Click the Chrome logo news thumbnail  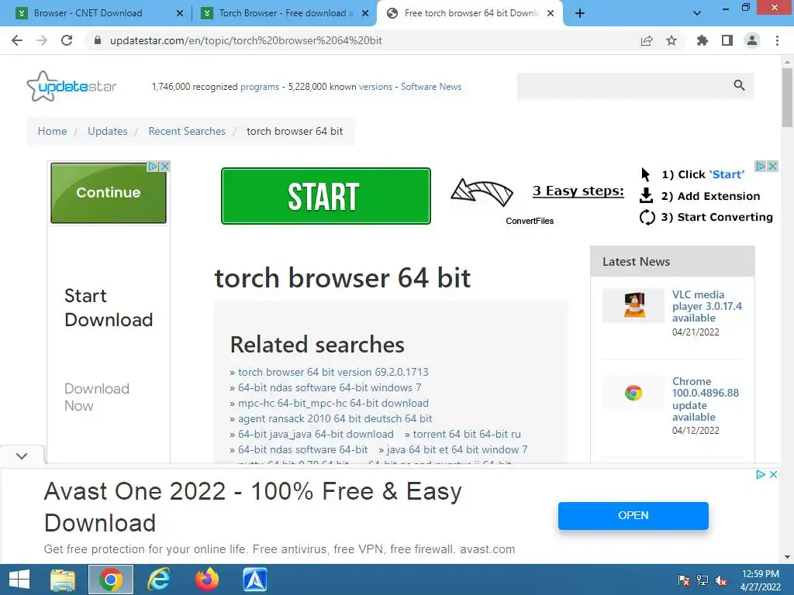(633, 393)
